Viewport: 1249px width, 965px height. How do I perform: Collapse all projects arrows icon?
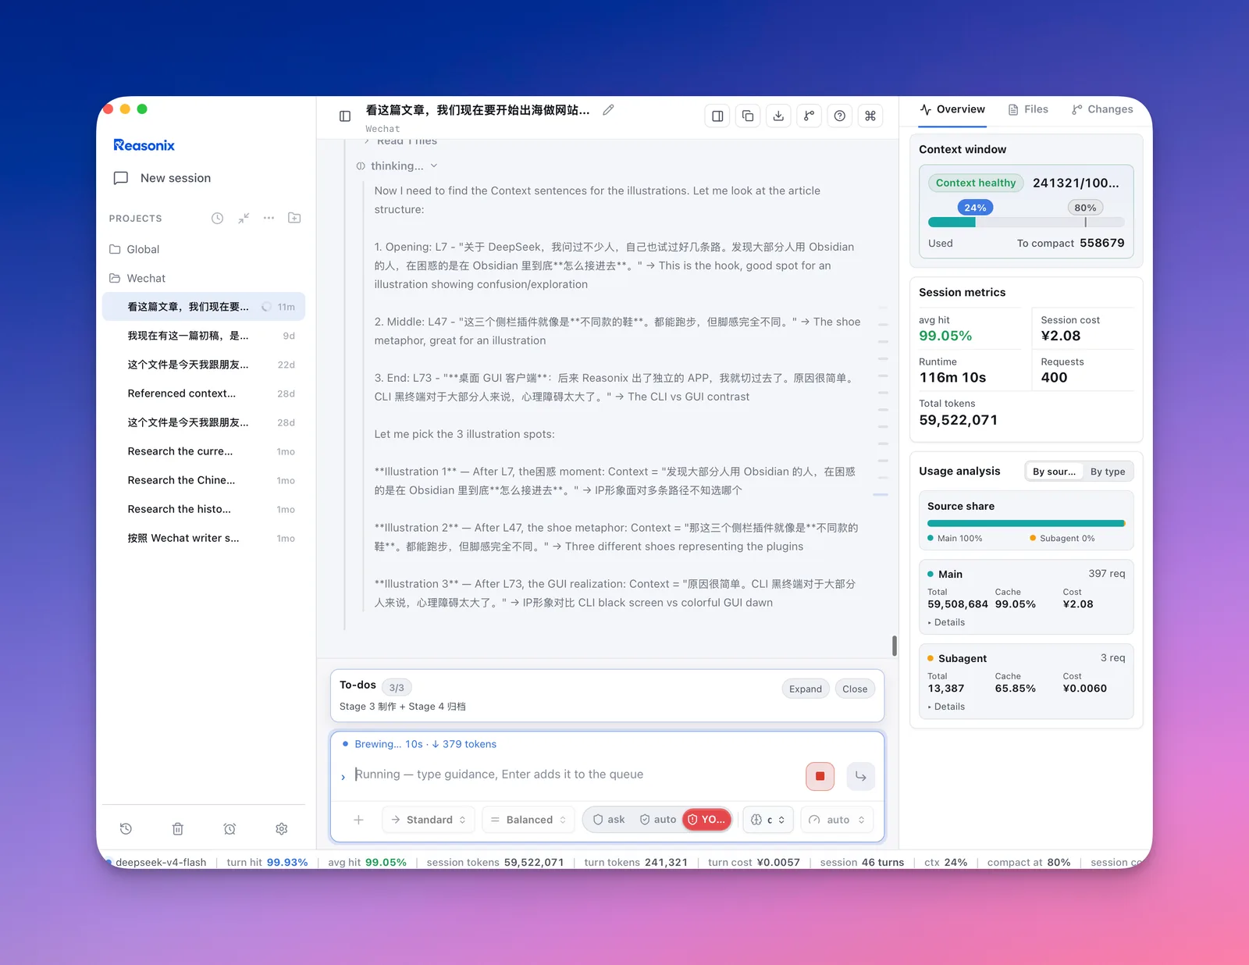click(x=244, y=219)
